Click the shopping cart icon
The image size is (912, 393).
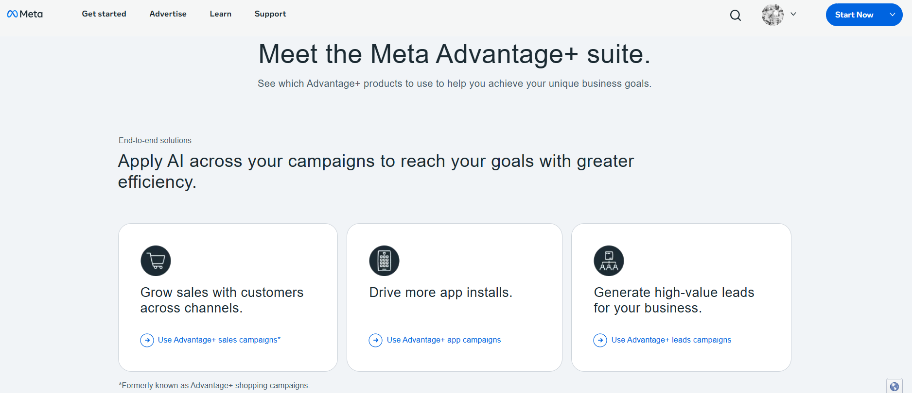(156, 261)
